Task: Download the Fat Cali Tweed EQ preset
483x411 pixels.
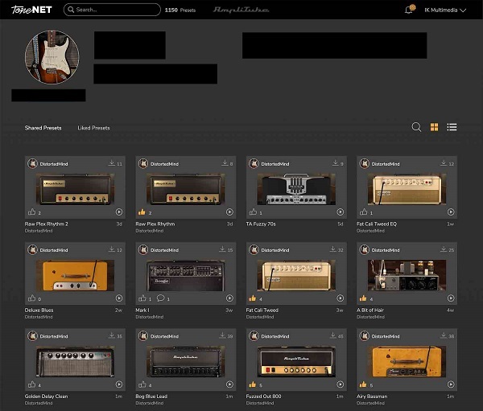Action: point(444,162)
